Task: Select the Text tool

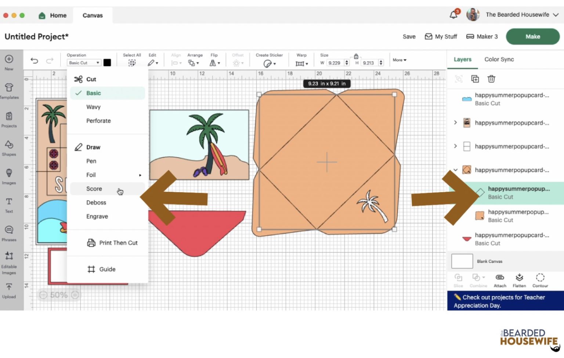Action: coord(9,204)
